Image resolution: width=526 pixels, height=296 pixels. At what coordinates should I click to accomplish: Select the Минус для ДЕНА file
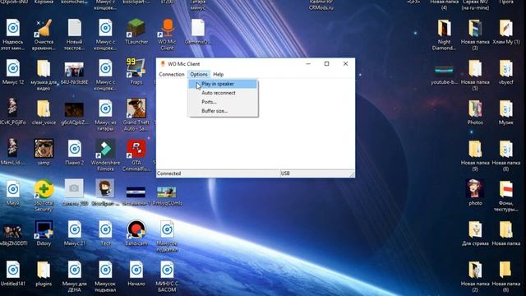[x=75, y=276]
